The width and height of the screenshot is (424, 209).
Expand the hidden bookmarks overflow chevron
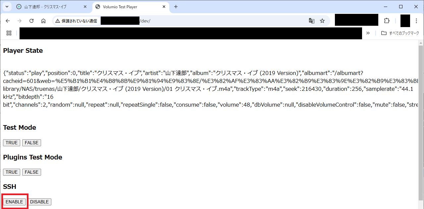pyautogui.click(x=368, y=33)
